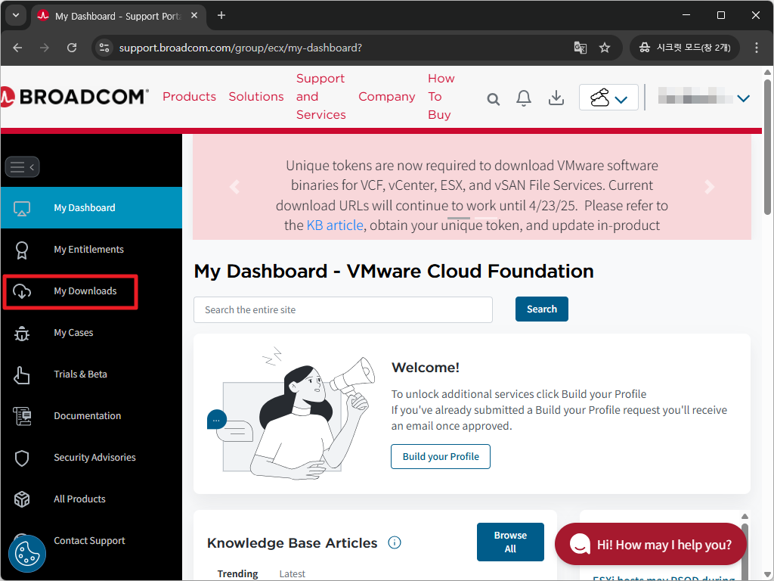Open site search with the header magnifier icon
This screenshot has height=581, width=774.
coord(493,99)
